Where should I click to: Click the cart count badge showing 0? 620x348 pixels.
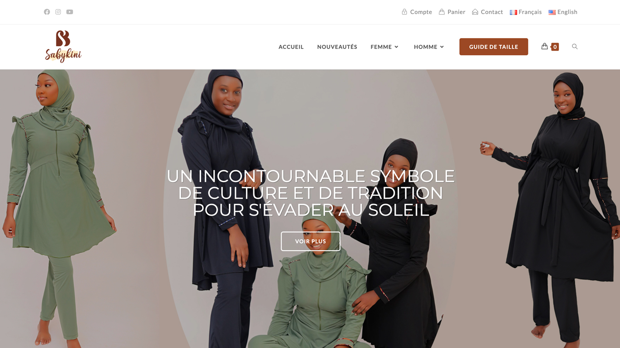pyautogui.click(x=555, y=47)
